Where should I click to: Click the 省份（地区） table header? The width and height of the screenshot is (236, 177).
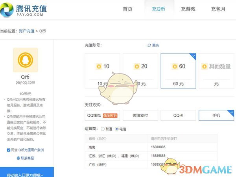pos(116,138)
